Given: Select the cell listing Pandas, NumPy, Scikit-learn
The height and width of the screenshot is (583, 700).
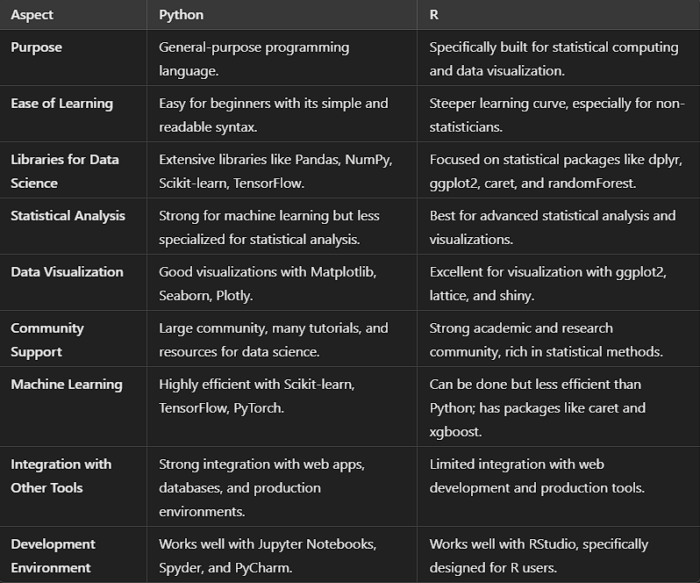Looking at the screenshot, I should click(275, 171).
